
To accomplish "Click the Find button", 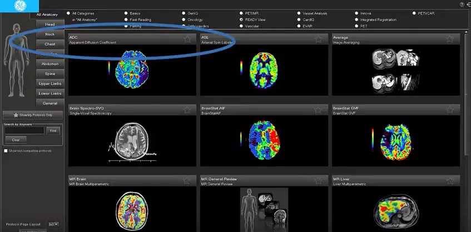I will coord(53,130).
